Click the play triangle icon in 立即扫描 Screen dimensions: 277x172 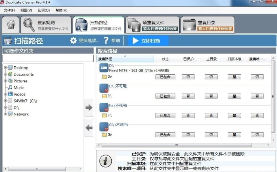135,41
